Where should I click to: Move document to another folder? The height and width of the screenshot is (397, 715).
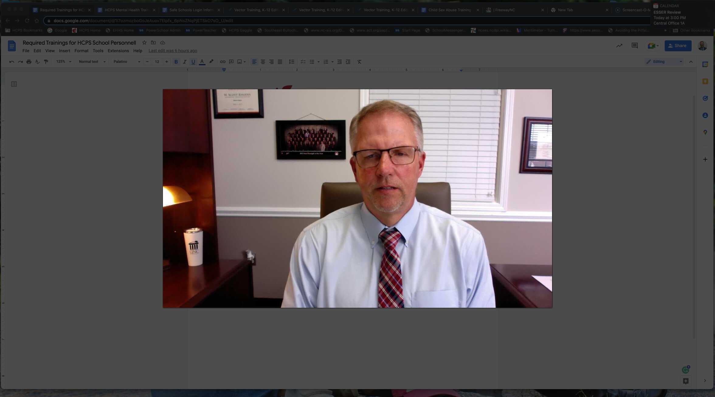pos(153,43)
